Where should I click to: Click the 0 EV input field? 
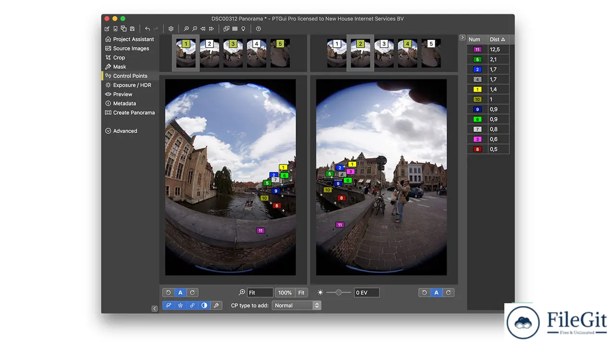pyautogui.click(x=367, y=292)
